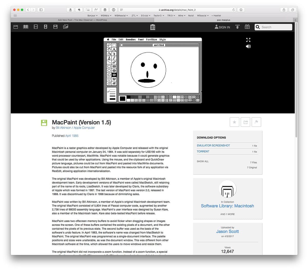This screenshot has height=270, width=308.
Task: Choose the hollow rounded rectangle tool
Action: click(109, 70)
